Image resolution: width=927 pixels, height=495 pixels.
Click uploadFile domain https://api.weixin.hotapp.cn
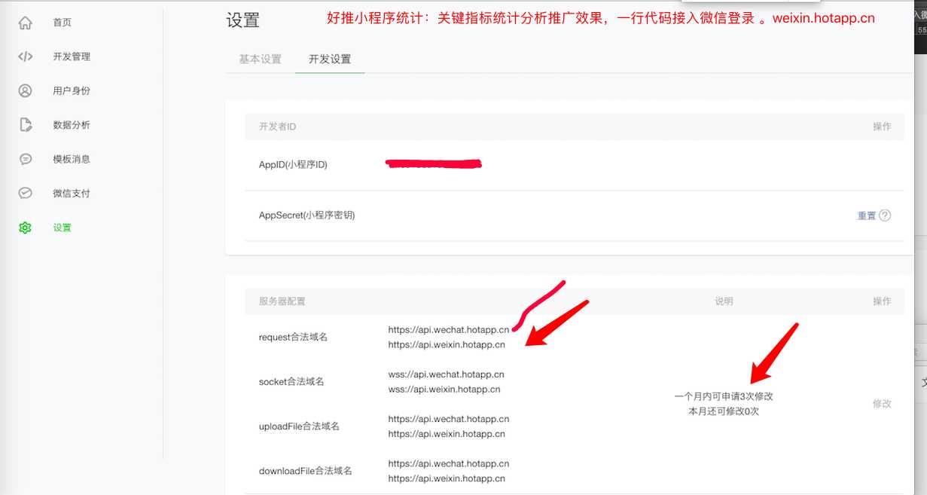(x=447, y=434)
